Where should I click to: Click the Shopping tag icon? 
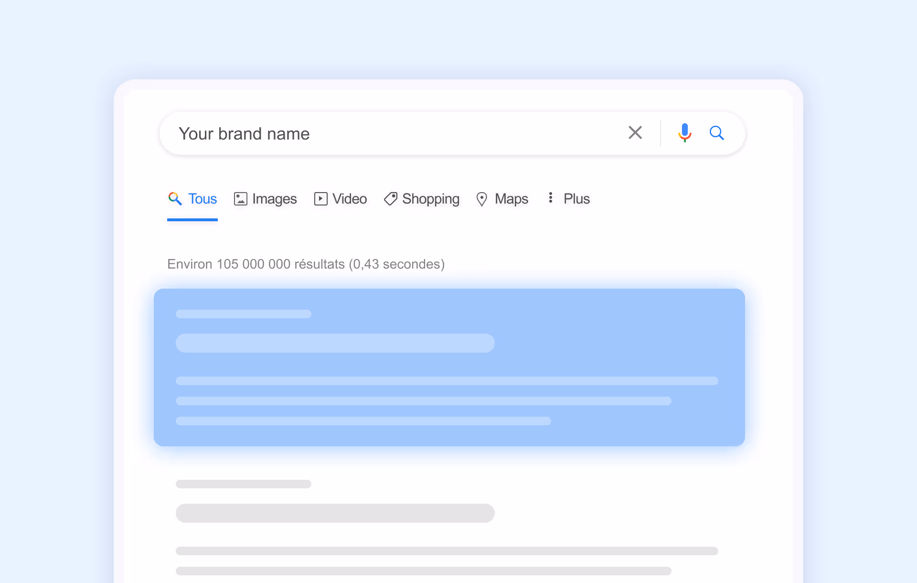click(x=391, y=199)
